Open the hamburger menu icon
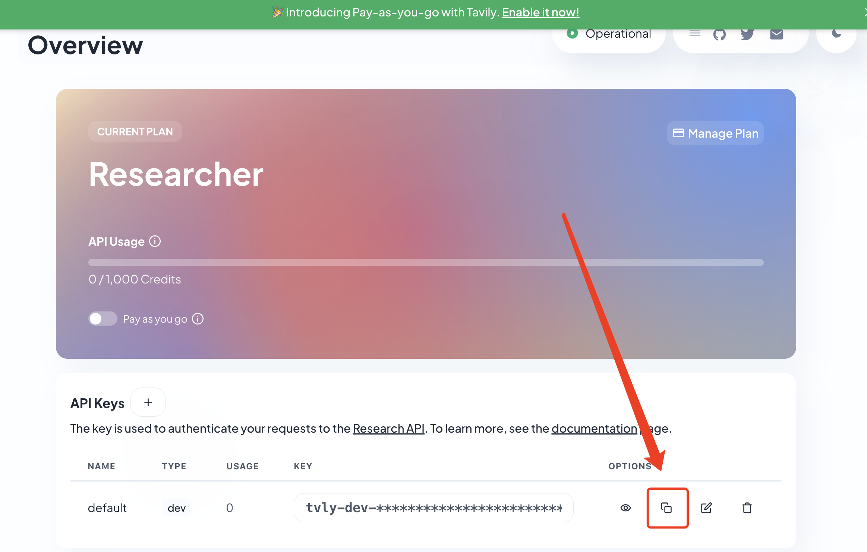 [x=695, y=34]
